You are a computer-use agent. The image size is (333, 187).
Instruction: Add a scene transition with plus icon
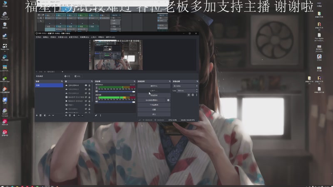(189, 95)
